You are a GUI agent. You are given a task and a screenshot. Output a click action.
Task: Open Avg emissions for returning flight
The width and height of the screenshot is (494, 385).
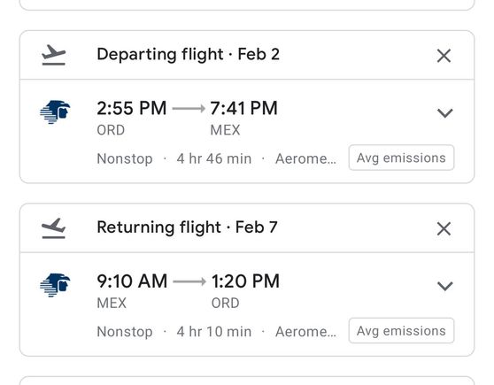click(x=401, y=330)
